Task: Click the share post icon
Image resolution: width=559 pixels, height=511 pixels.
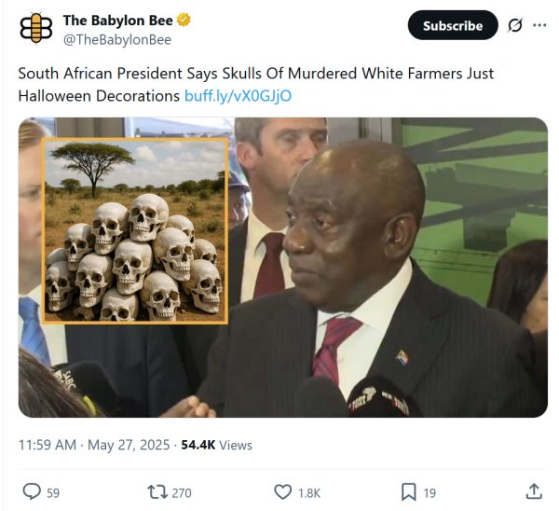Action: click(534, 491)
